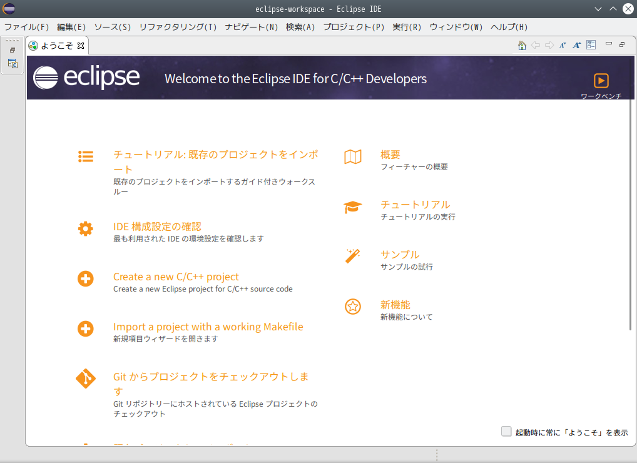Viewport: 637px width, 463px height.
Task: Click text '新機能について'
Action: pos(407,317)
